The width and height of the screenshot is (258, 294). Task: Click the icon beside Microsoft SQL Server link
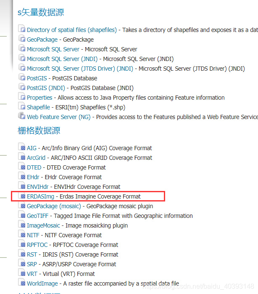[x=22, y=48]
